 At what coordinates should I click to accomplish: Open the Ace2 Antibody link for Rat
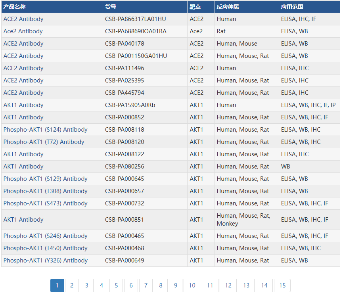pos(23,31)
